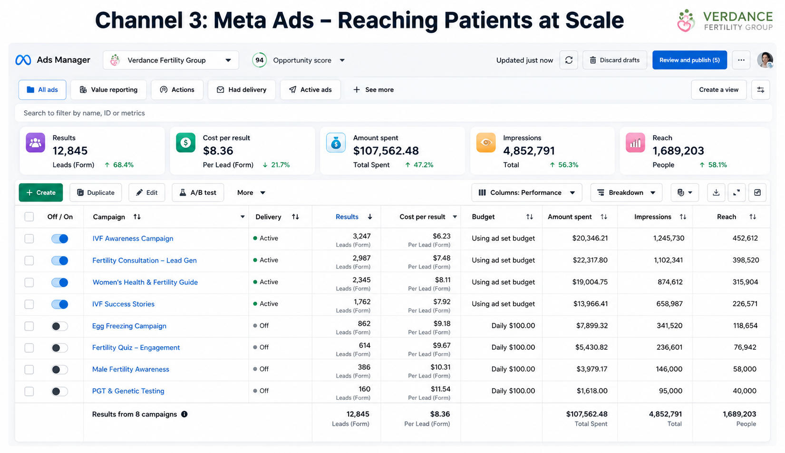Image resolution: width=785 pixels, height=453 pixels.
Task: Open the user profile avatar
Action: [765, 60]
